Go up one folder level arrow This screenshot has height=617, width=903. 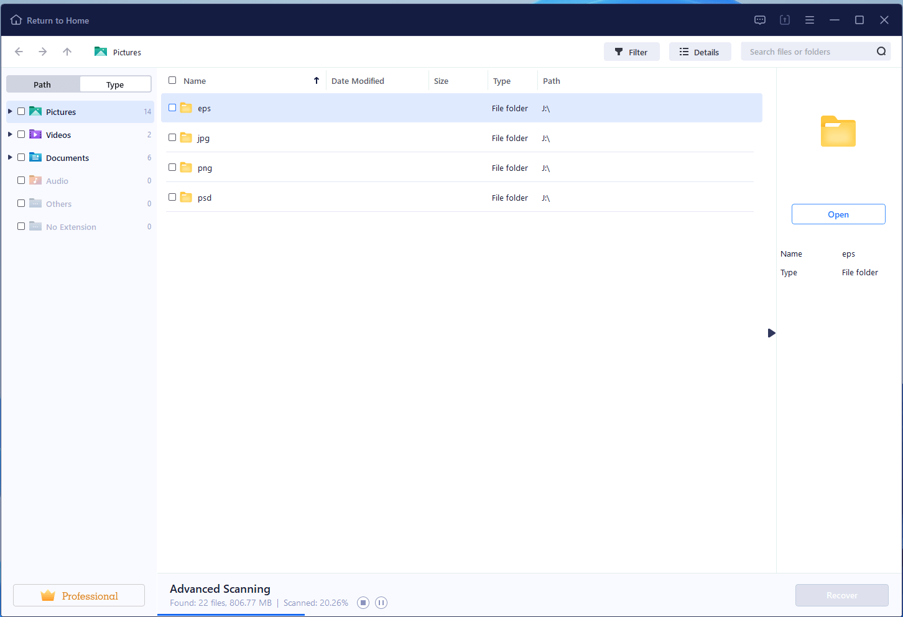click(67, 52)
